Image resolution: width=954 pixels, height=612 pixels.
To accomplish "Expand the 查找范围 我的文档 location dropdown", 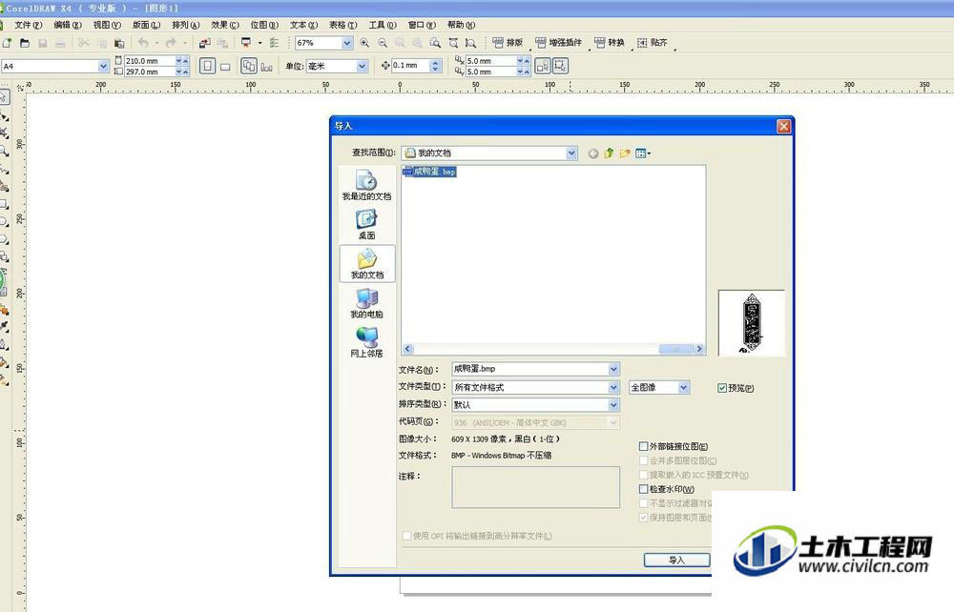I will click(571, 153).
